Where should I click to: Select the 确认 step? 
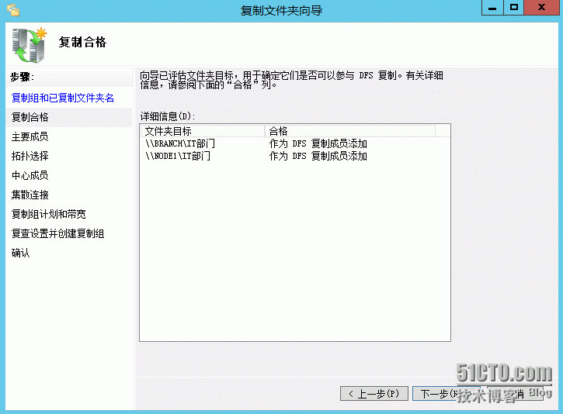(20, 253)
